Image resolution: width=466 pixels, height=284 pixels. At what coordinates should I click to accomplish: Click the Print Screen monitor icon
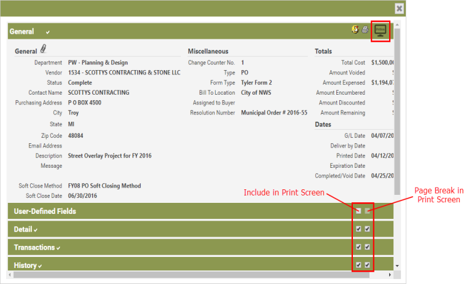point(381,31)
